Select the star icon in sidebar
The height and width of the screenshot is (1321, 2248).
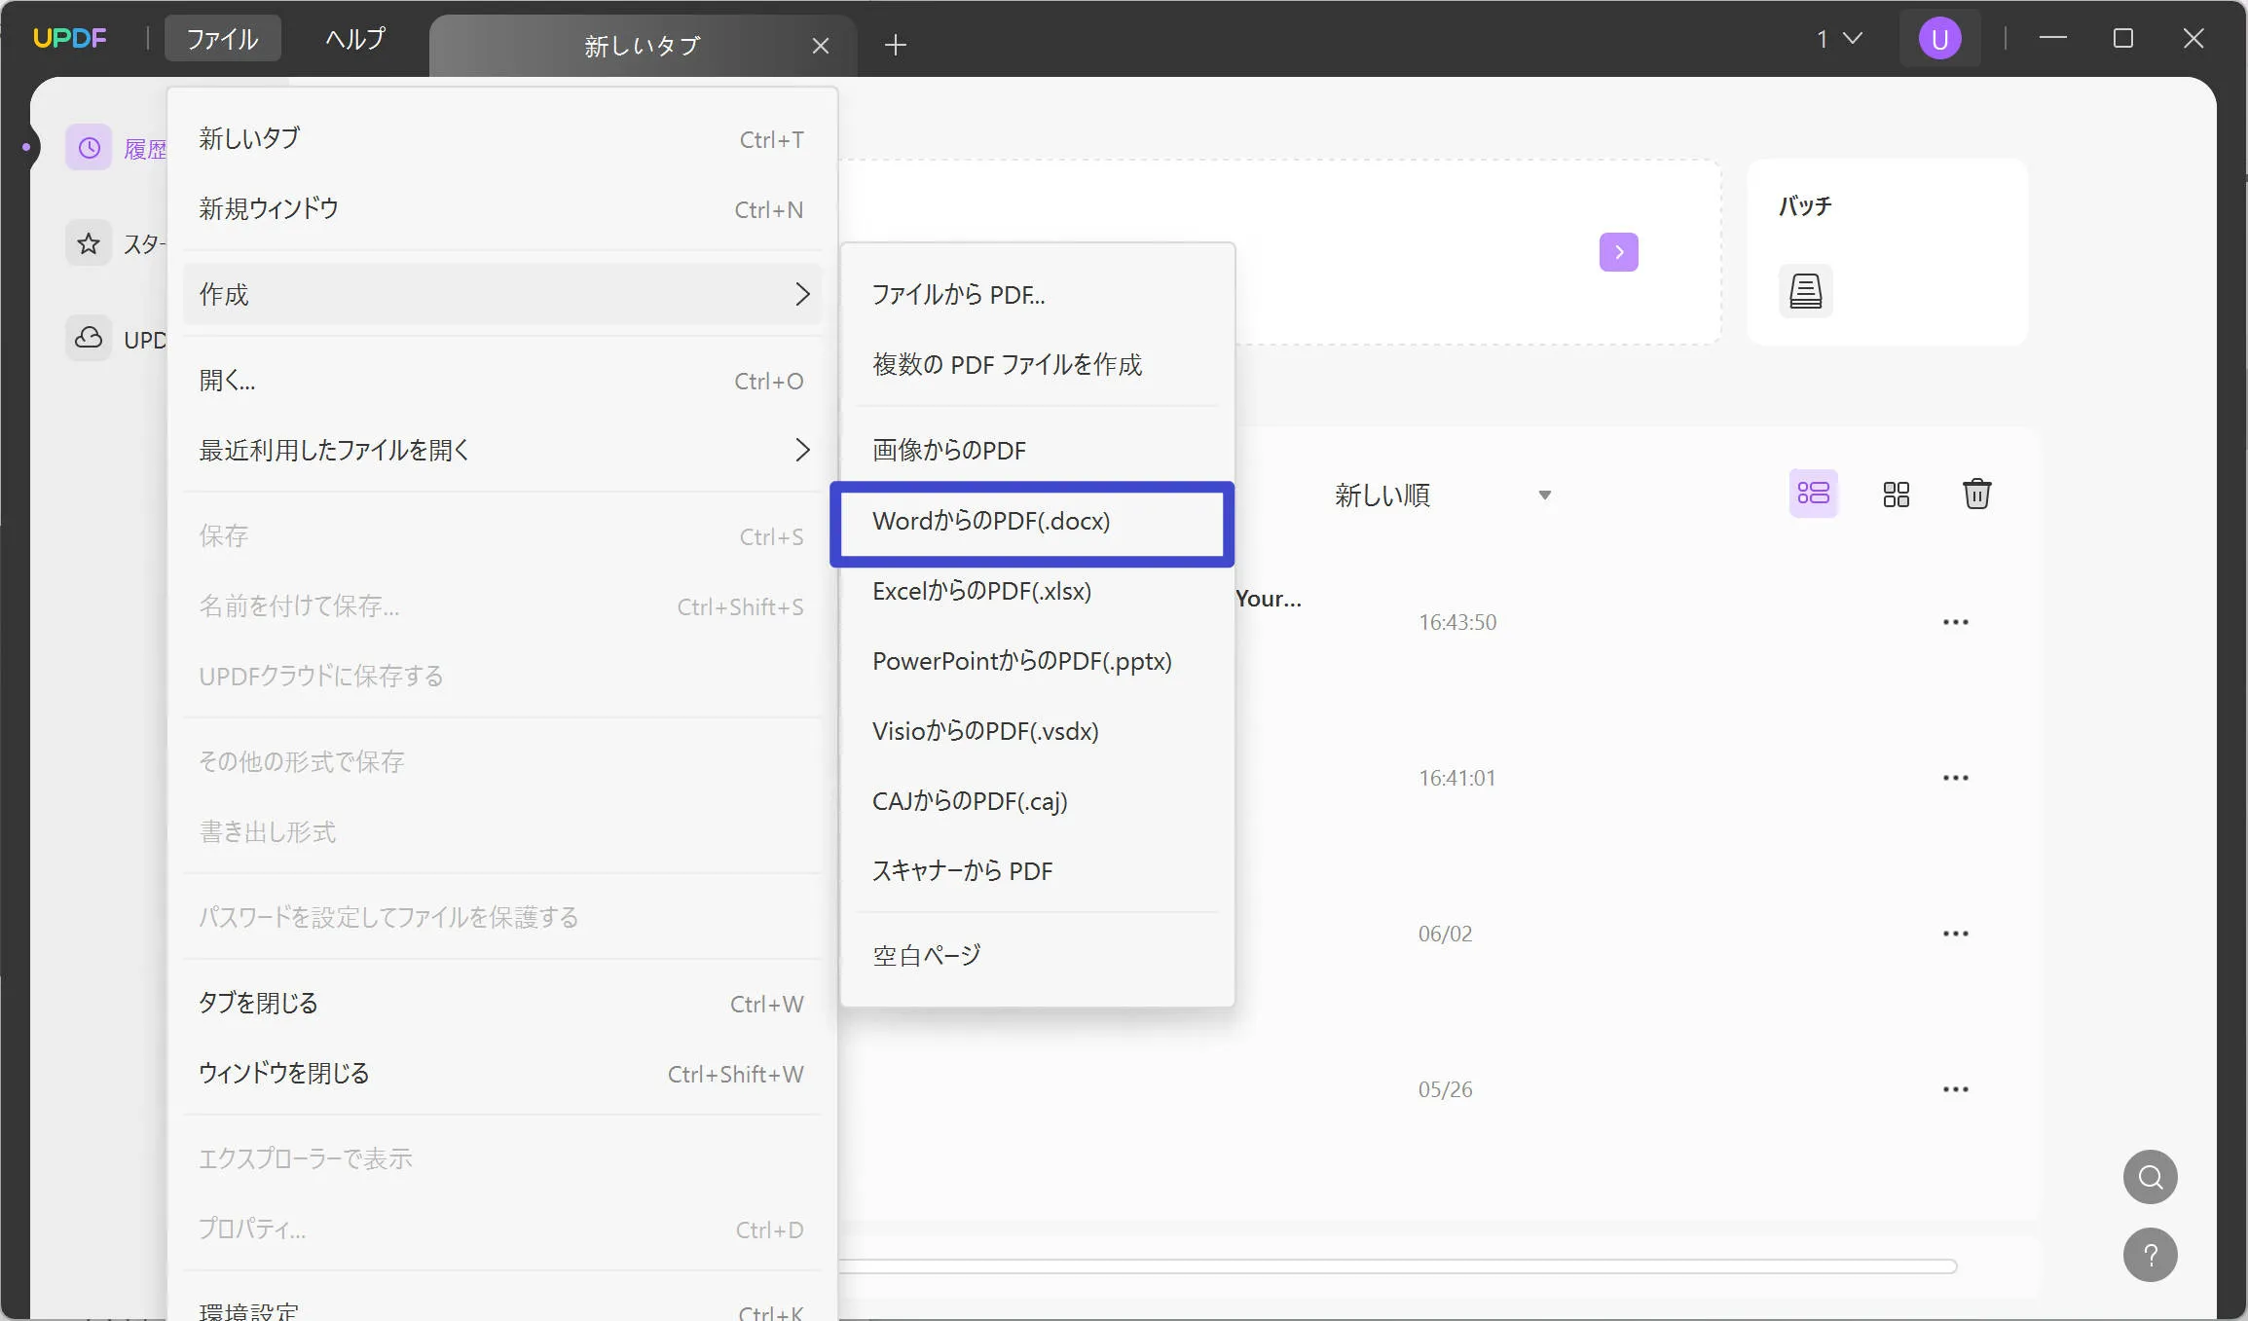[x=89, y=243]
